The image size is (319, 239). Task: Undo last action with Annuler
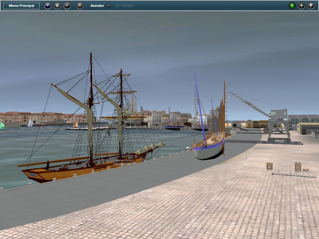point(100,6)
